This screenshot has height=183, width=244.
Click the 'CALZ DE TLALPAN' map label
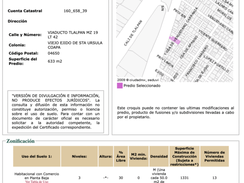pyautogui.click(x=133, y=33)
